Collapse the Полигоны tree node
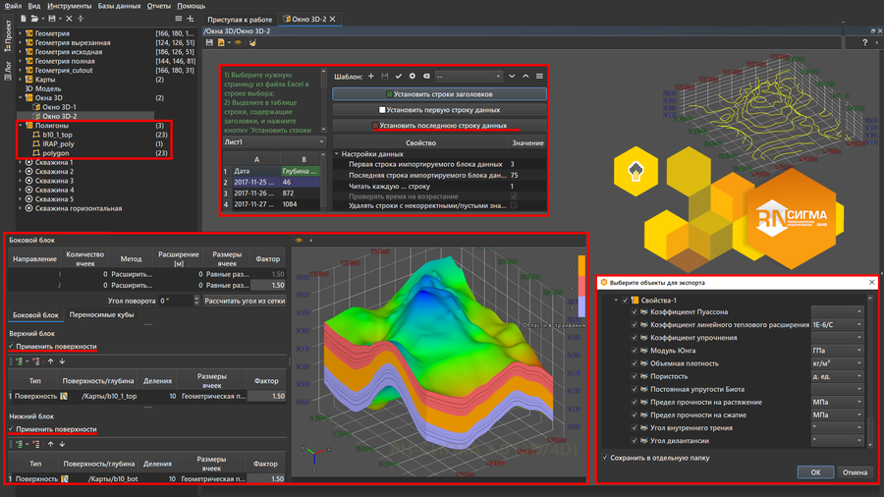This screenshot has height=497, width=884. click(x=21, y=126)
